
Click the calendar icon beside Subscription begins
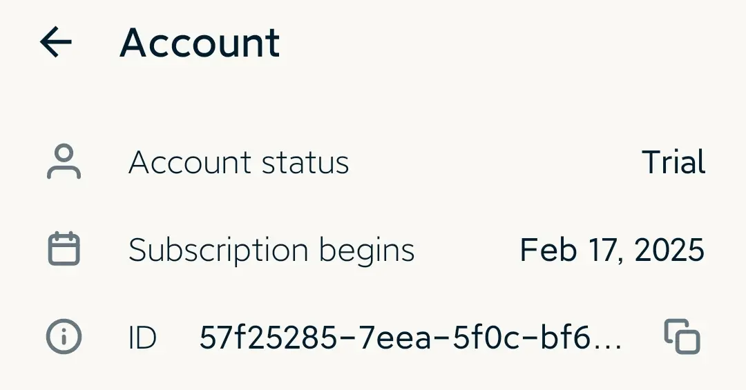64,248
